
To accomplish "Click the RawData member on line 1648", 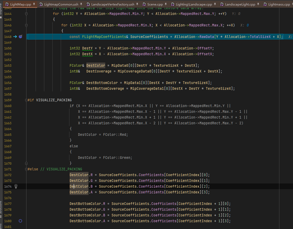I will click(207, 37).
